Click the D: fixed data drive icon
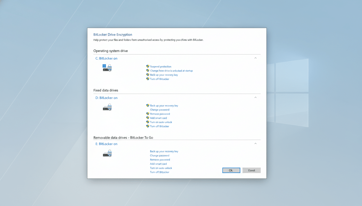 pyautogui.click(x=107, y=107)
